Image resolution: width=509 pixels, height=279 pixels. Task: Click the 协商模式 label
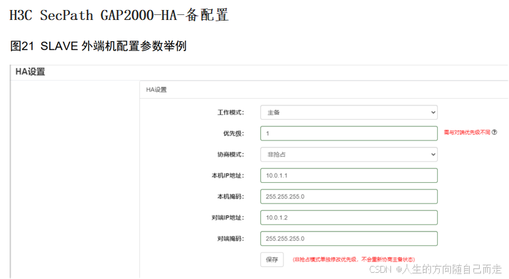tap(230, 155)
